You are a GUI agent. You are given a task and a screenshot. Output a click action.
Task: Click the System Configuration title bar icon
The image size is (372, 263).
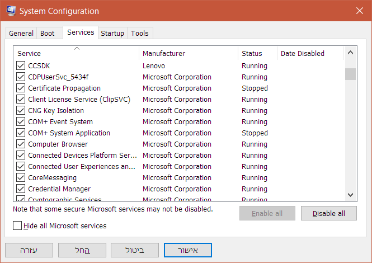coord(11,11)
